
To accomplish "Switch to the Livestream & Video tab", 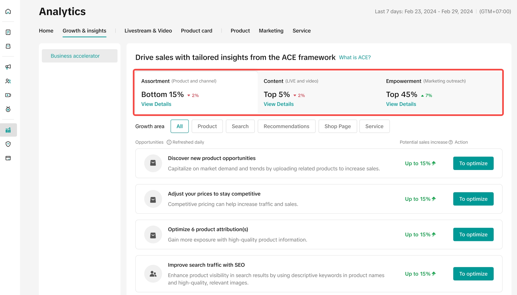I will (x=148, y=31).
